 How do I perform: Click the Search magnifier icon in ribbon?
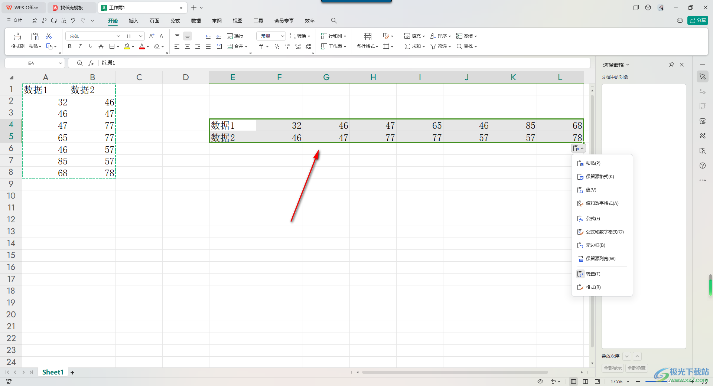click(334, 20)
